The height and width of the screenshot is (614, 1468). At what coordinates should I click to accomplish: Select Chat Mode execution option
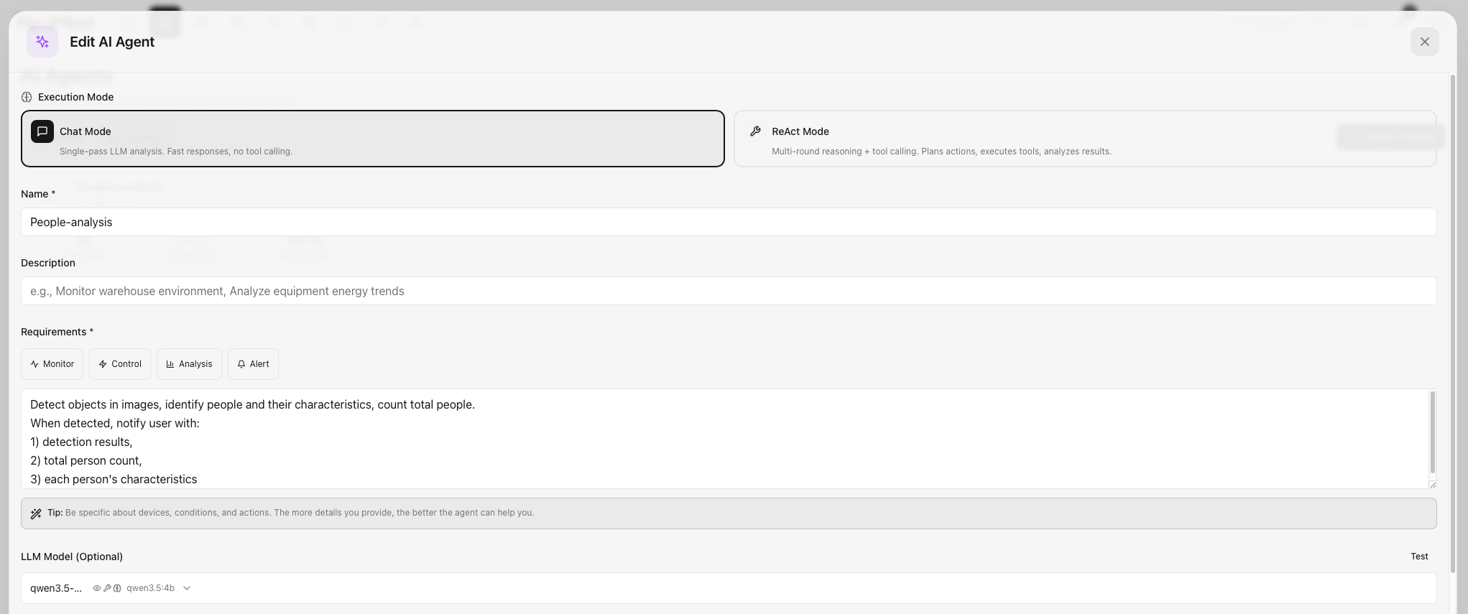(372, 139)
